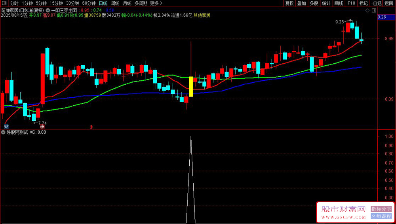The height and width of the screenshot is (224, 396).
Task: Click the red $ marker on the chart
Action: coord(91,127)
